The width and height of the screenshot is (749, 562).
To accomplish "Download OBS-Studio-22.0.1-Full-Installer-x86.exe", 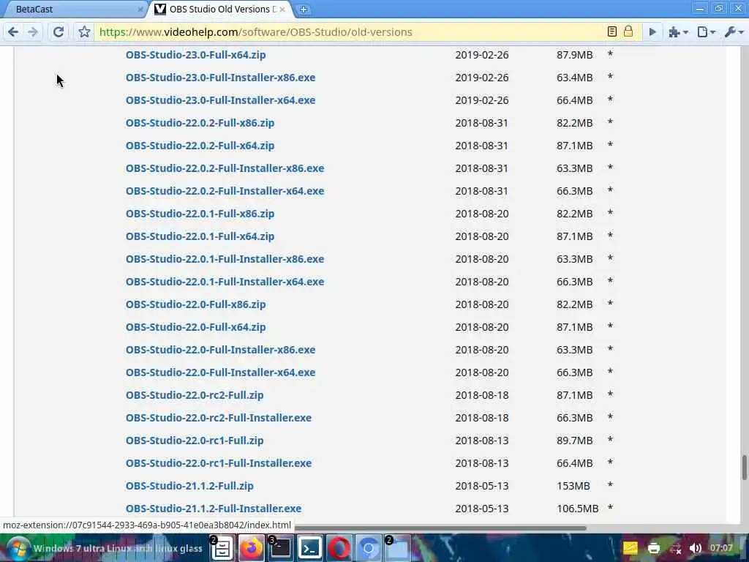I will [225, 259].
